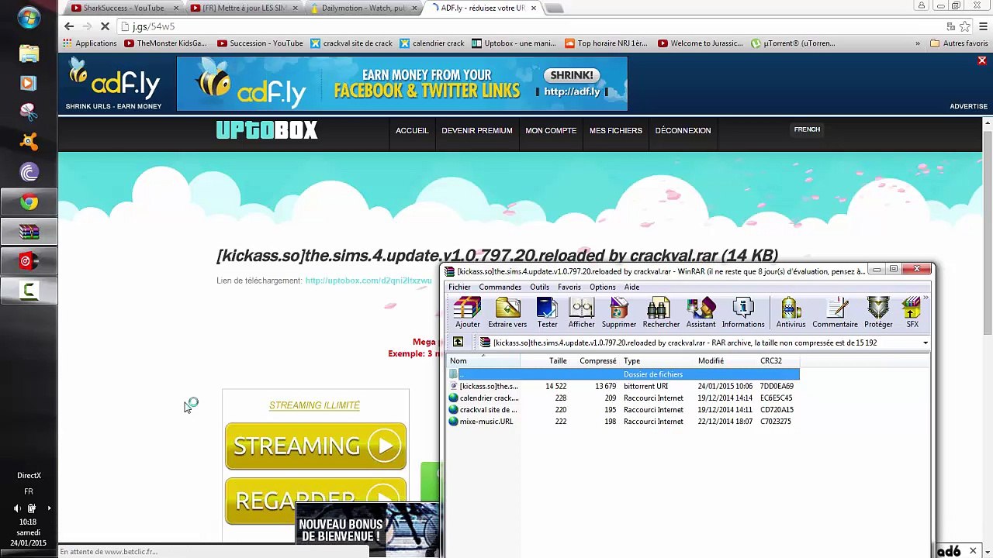Stop page loading with X button

point(105,26)
